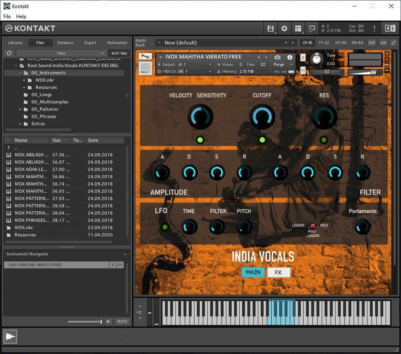Open the File menu
The width and height of the screenshot is (401, 354).
[x=7, y=16]
